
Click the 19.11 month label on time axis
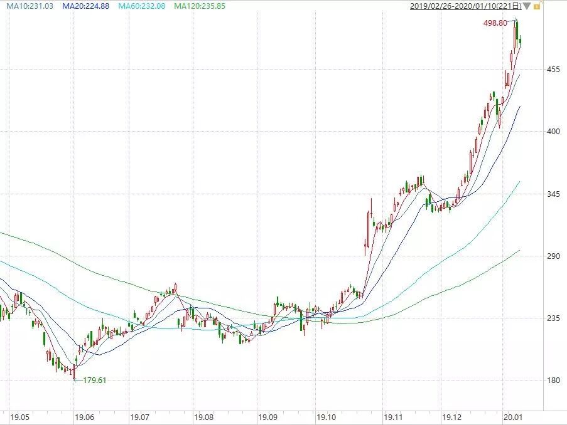[x=394, y=417]
